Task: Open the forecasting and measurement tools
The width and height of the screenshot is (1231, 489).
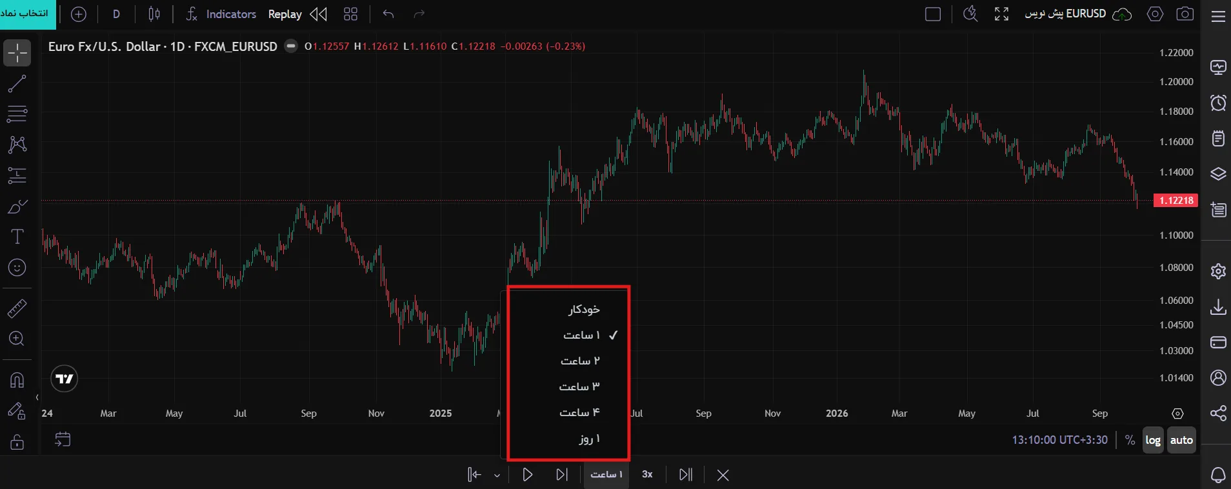Action: click(17, 175)
